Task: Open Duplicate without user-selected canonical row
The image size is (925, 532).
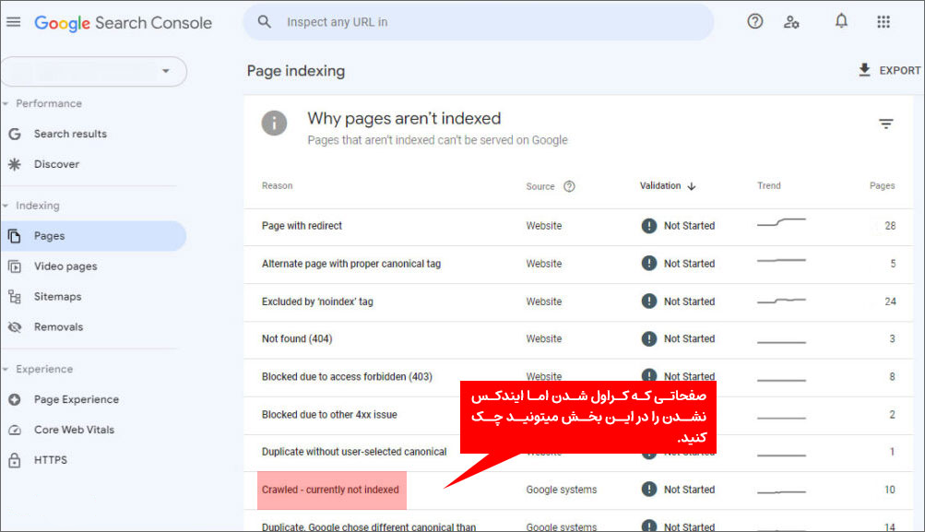Action: [579, 453]
